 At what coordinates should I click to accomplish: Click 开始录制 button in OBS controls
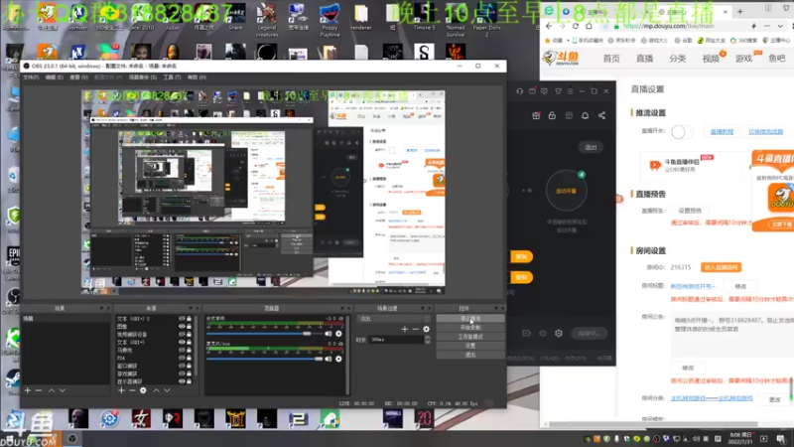coord(470,328)
